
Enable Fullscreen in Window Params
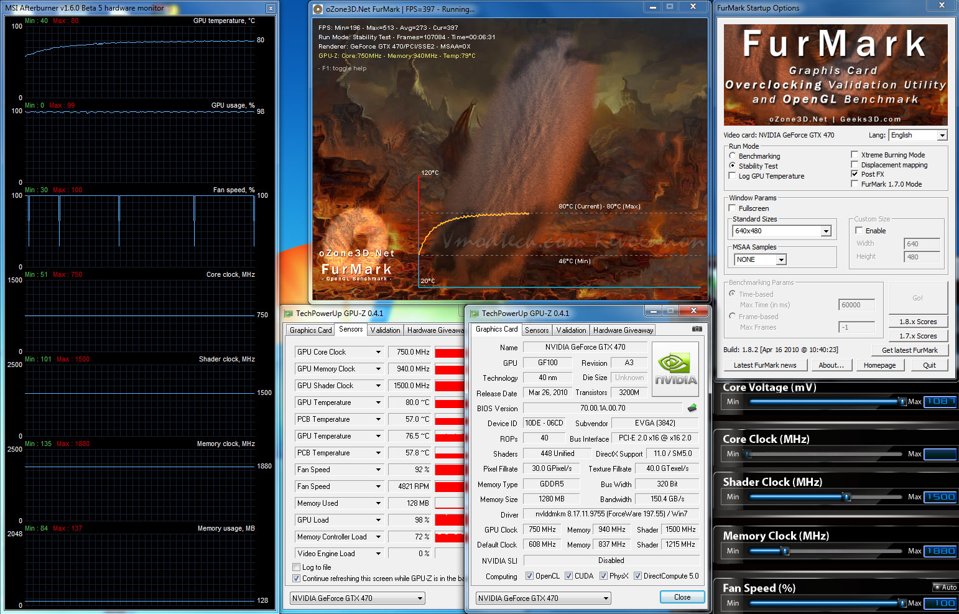[x=732, y=208]
